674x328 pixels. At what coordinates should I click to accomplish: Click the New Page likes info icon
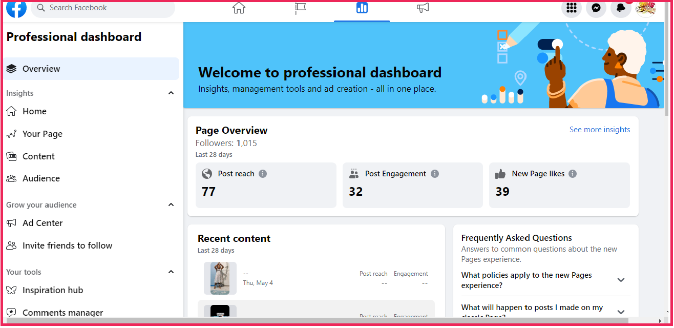point(573,174)
